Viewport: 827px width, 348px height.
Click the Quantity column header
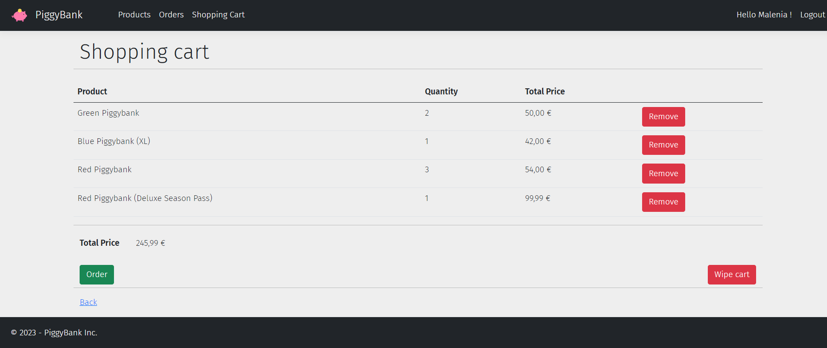[441, 91]
